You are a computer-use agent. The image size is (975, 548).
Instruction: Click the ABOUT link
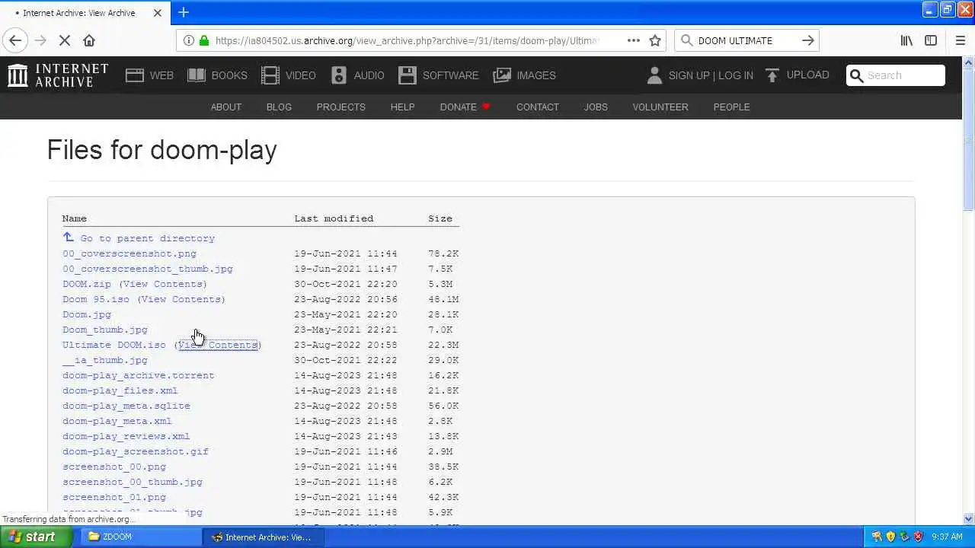(x=226, y=107)
